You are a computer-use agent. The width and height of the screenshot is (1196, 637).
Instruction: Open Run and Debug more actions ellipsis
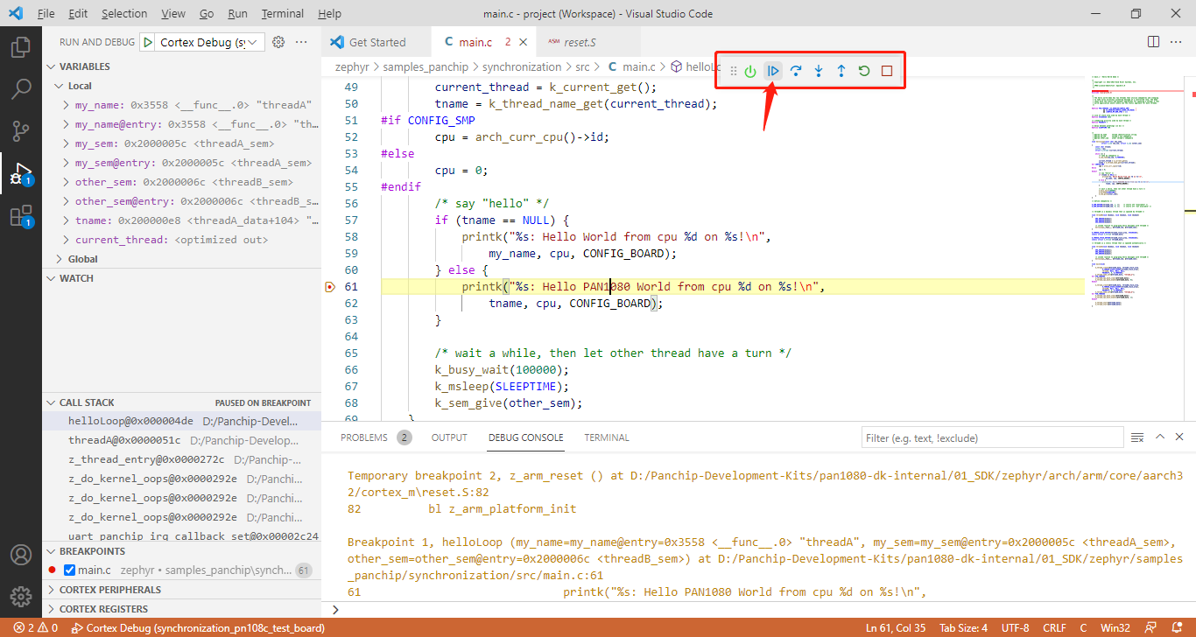302,42
